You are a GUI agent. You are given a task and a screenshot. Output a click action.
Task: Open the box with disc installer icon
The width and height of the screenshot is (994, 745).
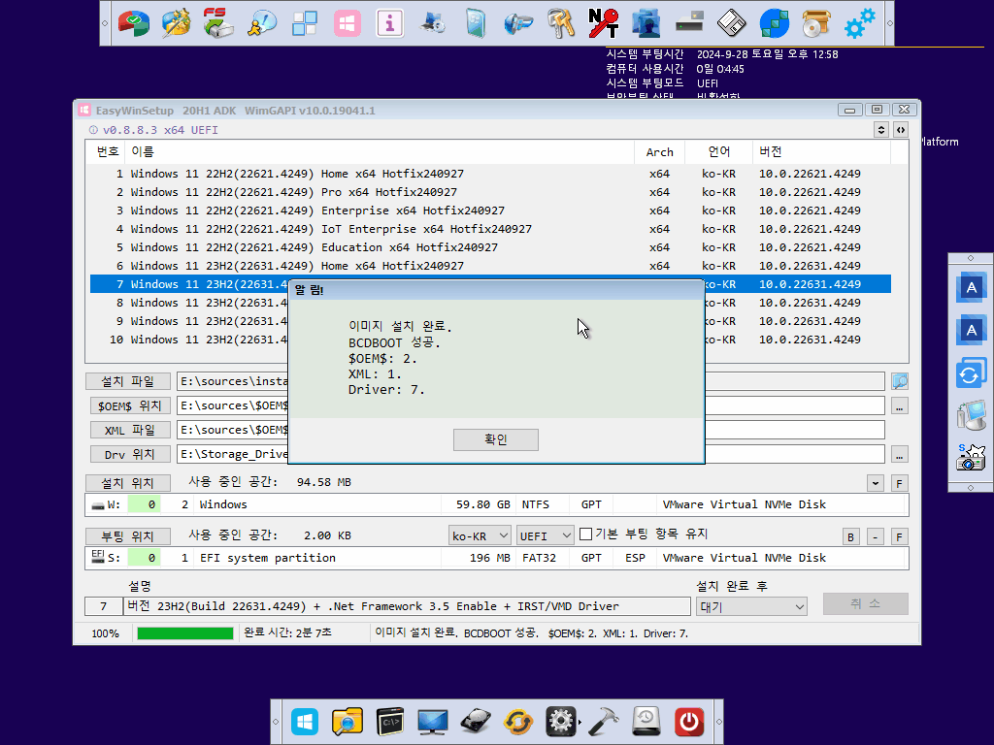point(816,23)
